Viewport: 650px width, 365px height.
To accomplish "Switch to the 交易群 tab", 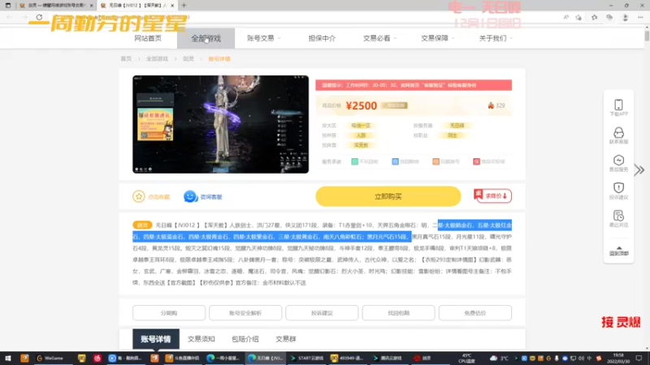I will [x=286, y=339].
